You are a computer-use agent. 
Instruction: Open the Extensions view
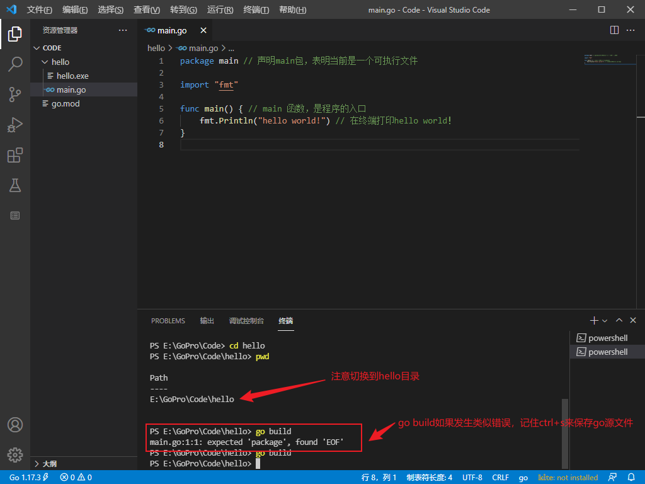pos(15,155)
